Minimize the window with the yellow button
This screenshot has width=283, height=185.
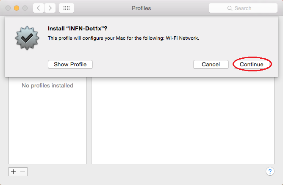click(x=17, y=8)
